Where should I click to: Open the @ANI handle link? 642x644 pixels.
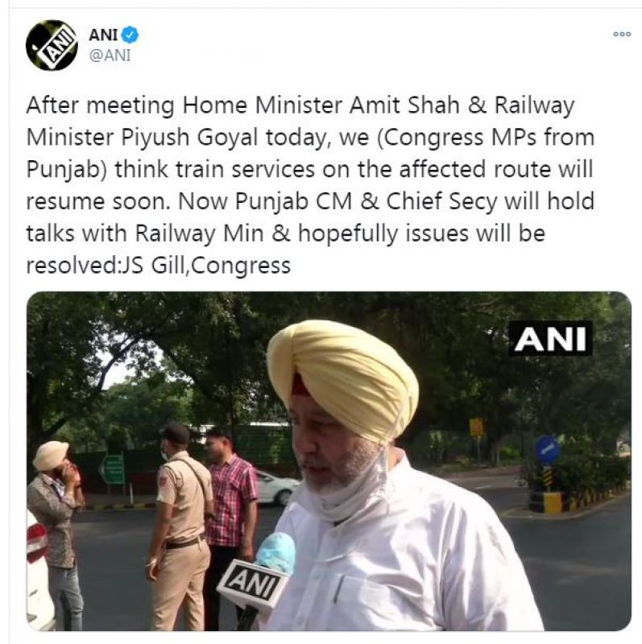[110, 55]
